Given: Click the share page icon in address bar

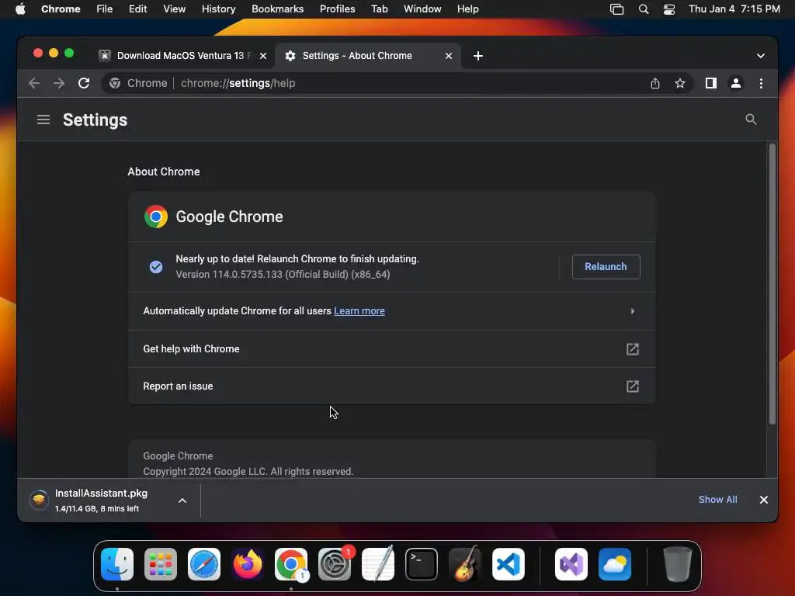Looking at the screenshot, I should [655, 83].
